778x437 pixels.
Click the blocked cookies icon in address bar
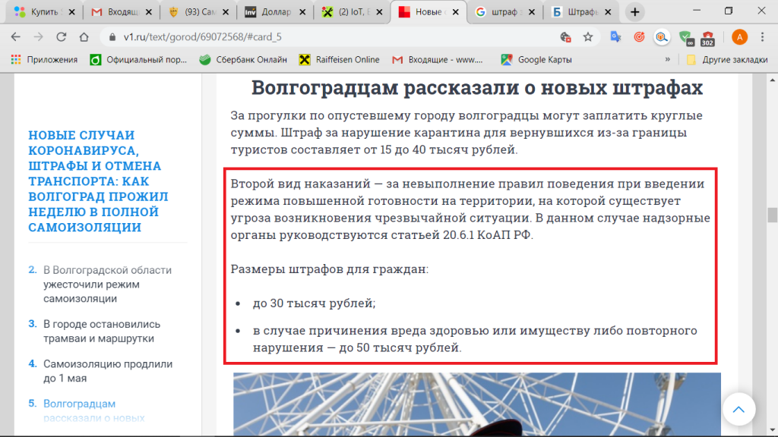click(565, 36)
